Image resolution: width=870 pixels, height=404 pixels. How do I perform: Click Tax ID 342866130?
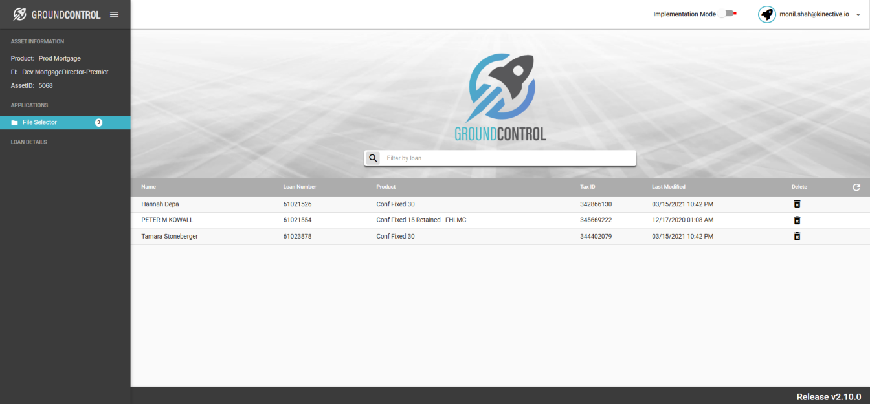pyautogui.click(x=596, y=204)
